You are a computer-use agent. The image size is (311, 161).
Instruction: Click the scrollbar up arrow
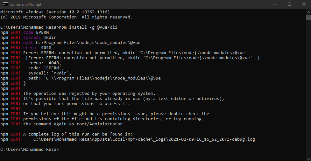coord(308,11)
